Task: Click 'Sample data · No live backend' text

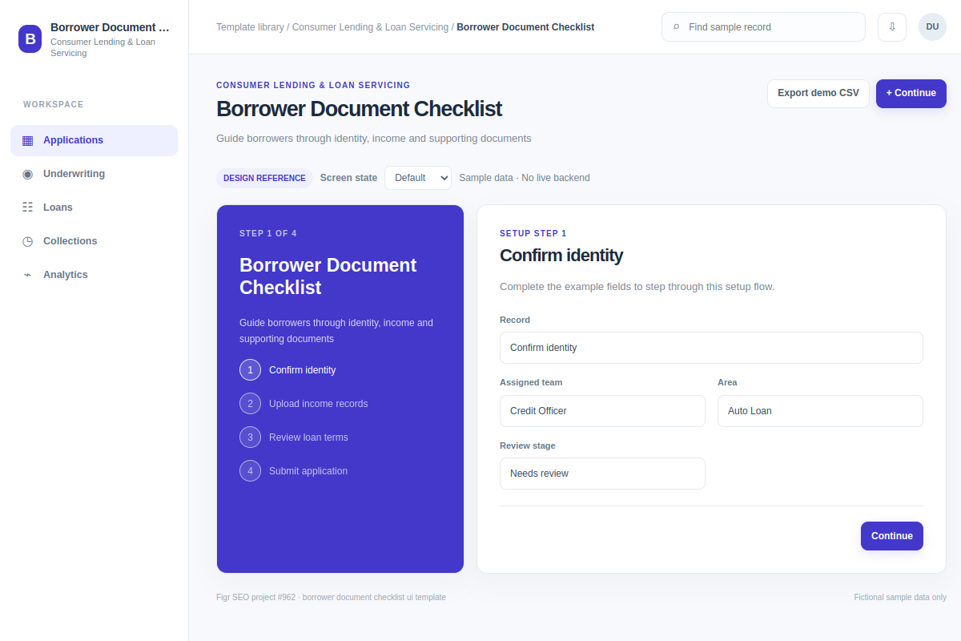Action: [525, 178]
